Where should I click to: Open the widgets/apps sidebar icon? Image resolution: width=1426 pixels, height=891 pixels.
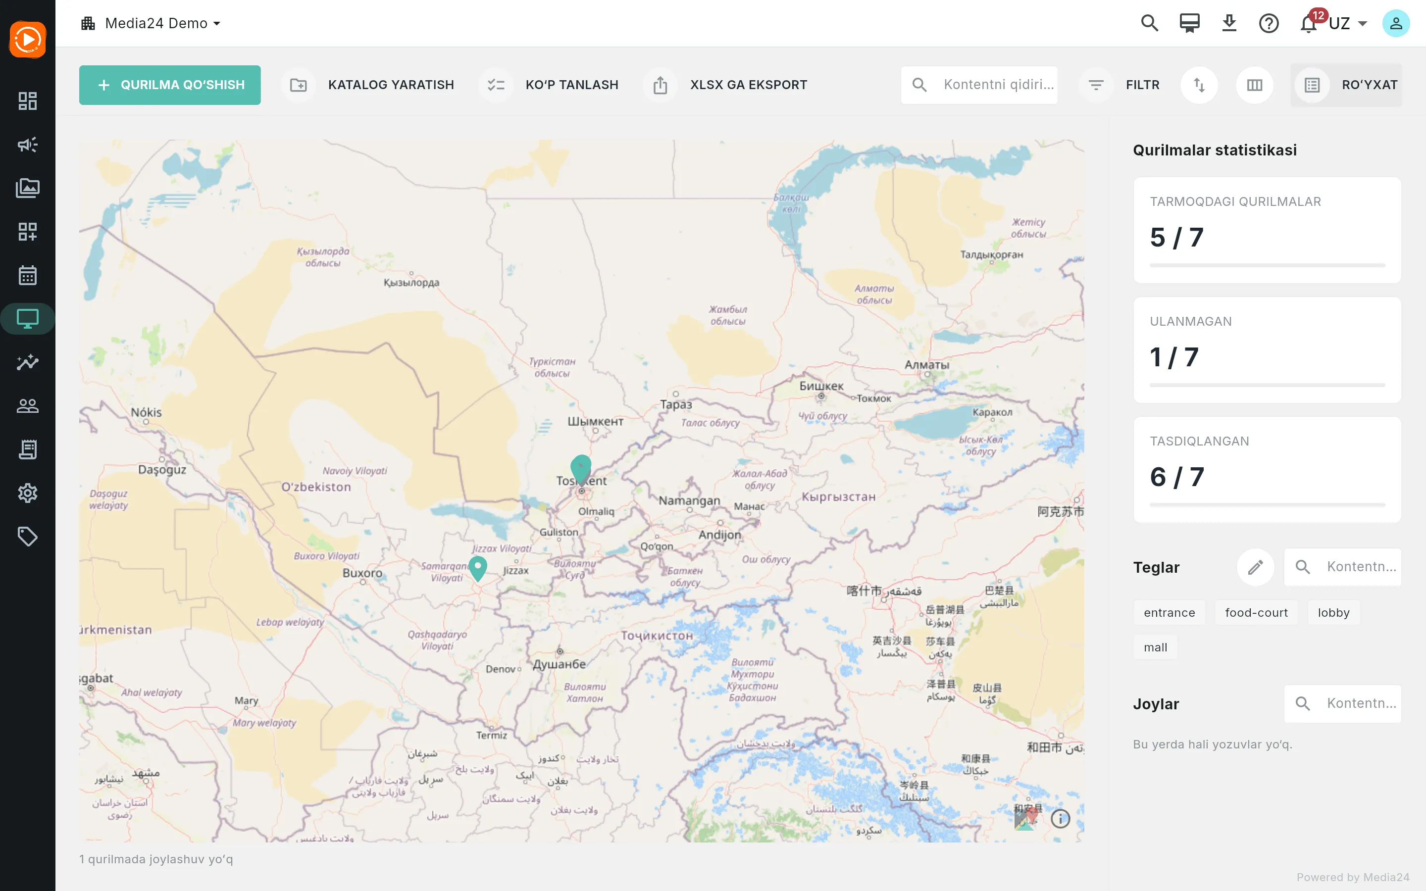pos(28,232)
